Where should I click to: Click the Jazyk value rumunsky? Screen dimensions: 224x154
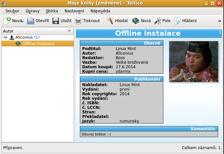pos(129,121)
